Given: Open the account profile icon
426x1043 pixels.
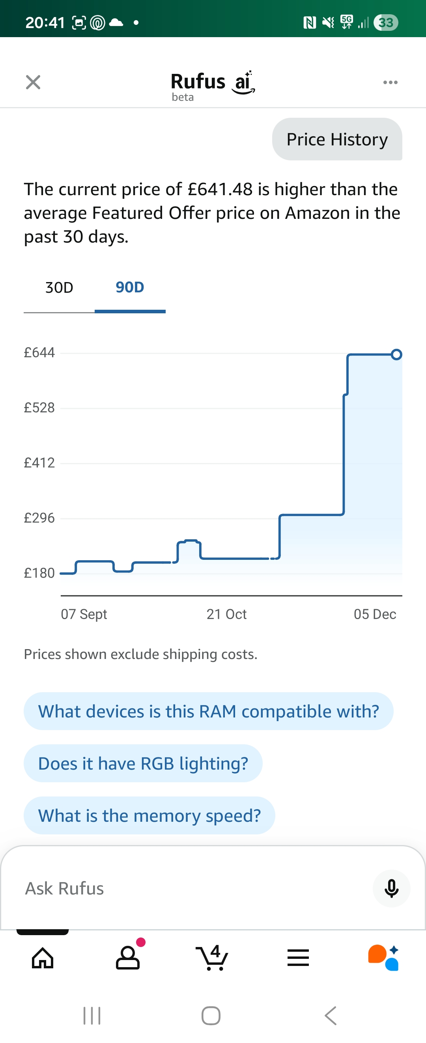Looking at the screenshot, I should click(x=128, y=958).
